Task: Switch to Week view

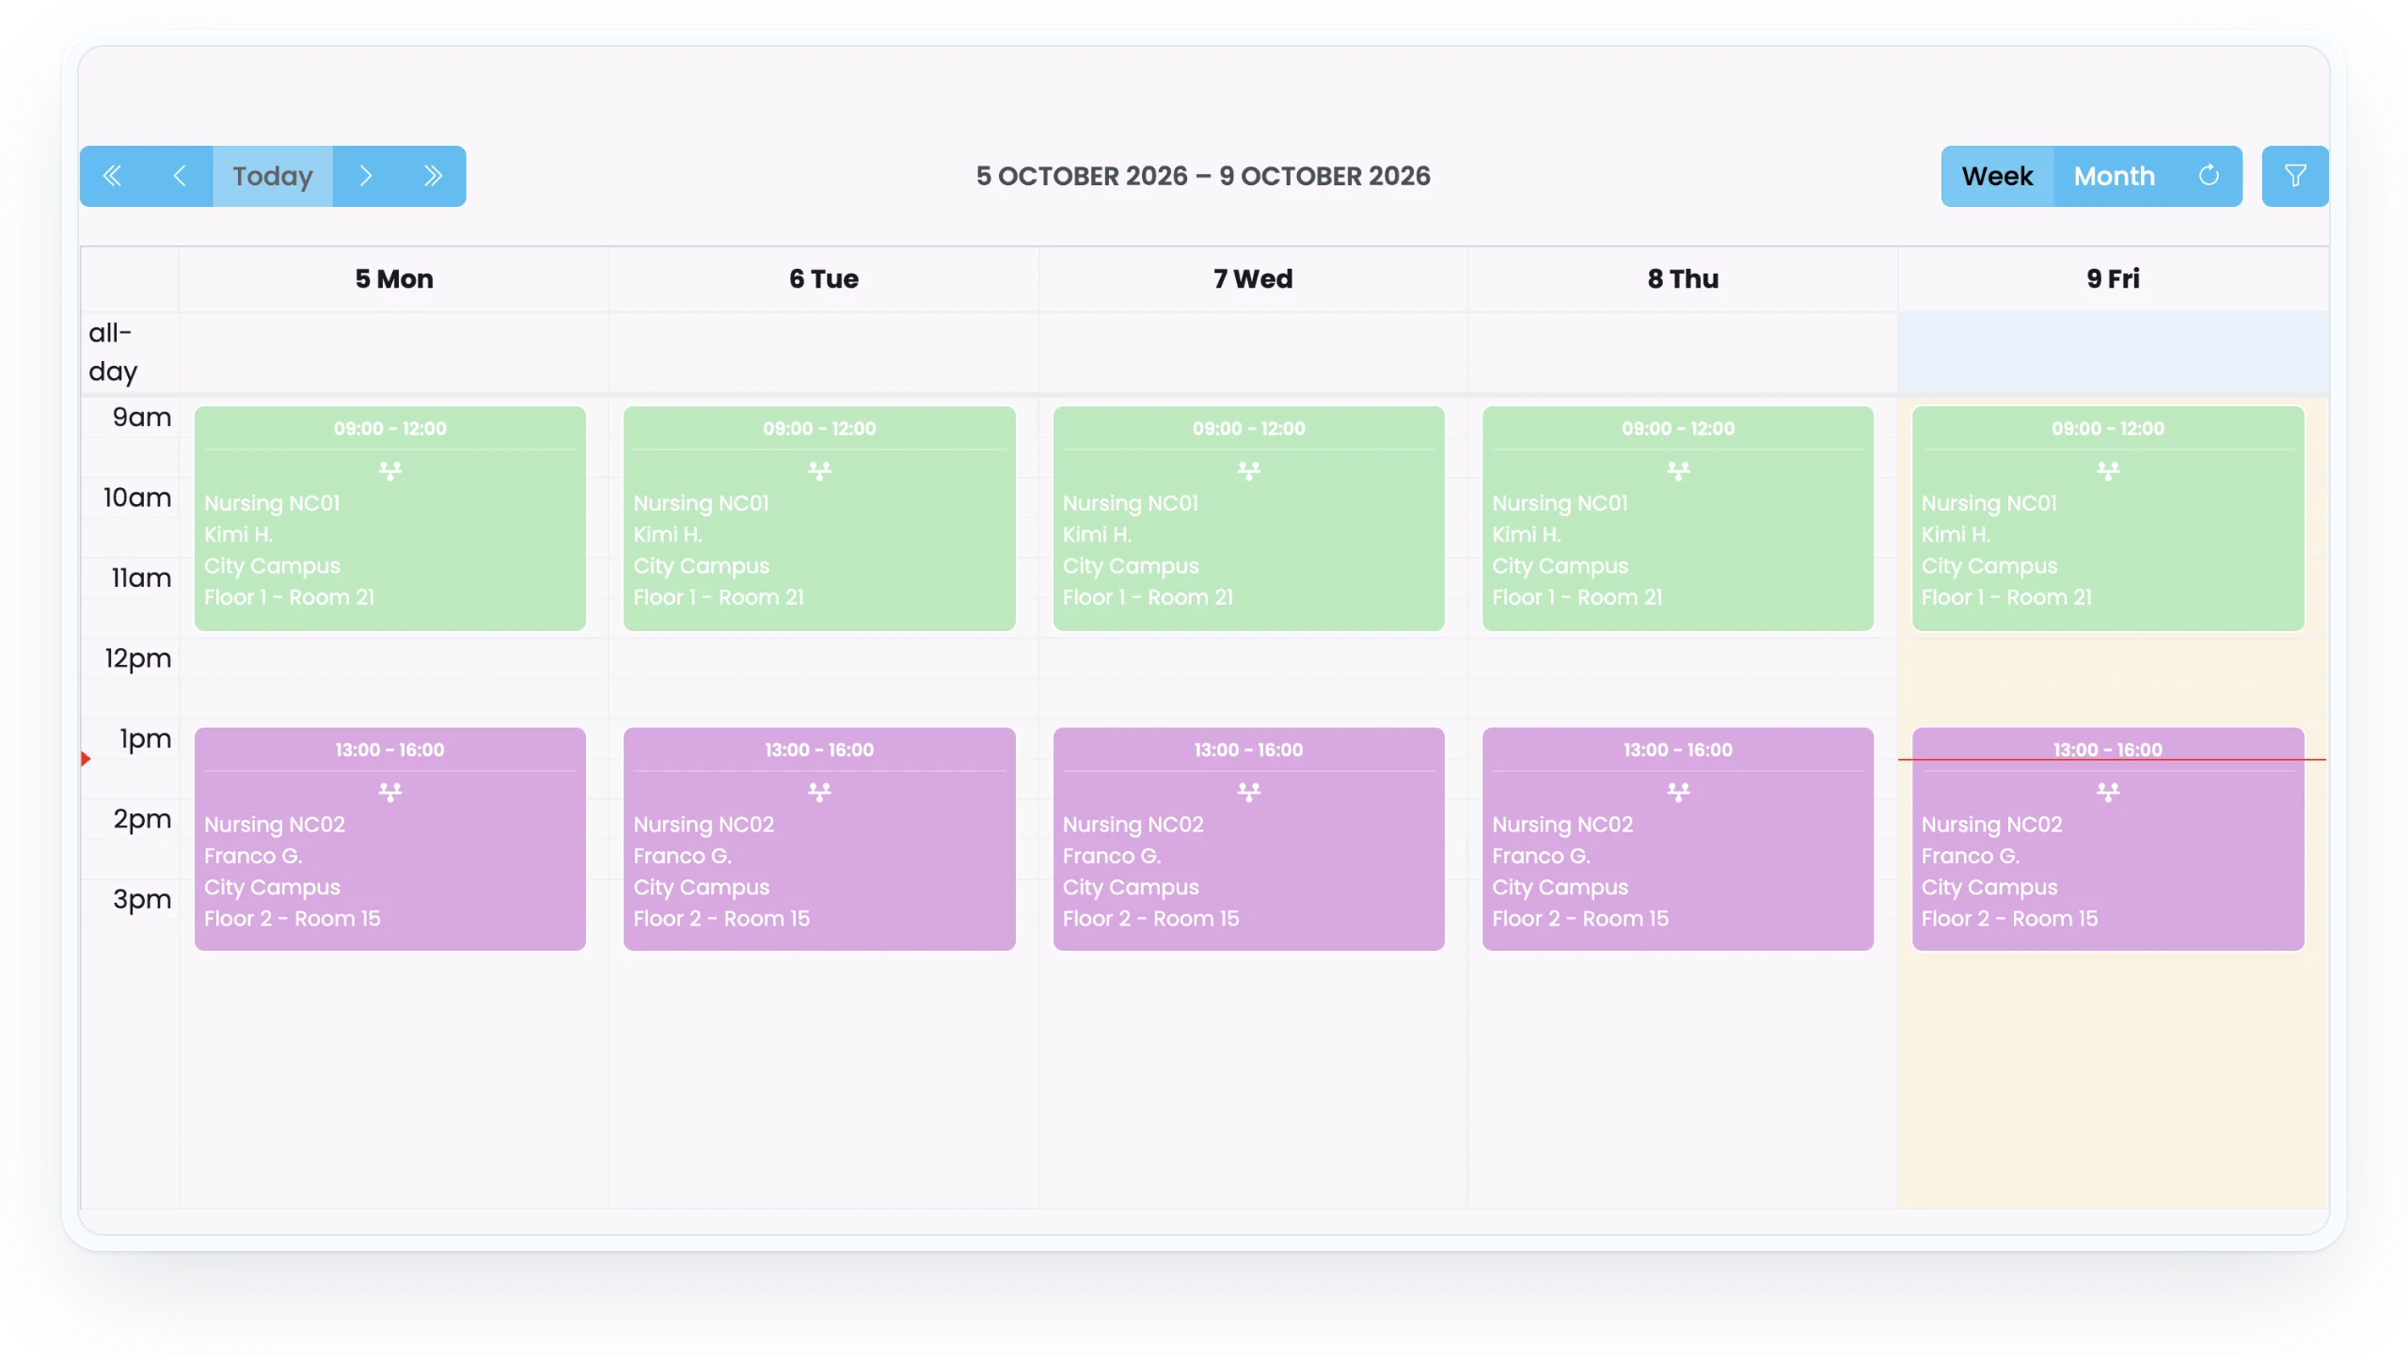Action: click(1997, 176)
